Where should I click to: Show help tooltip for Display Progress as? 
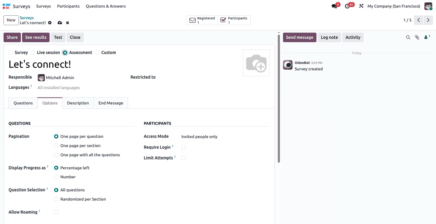click(47, 166)
